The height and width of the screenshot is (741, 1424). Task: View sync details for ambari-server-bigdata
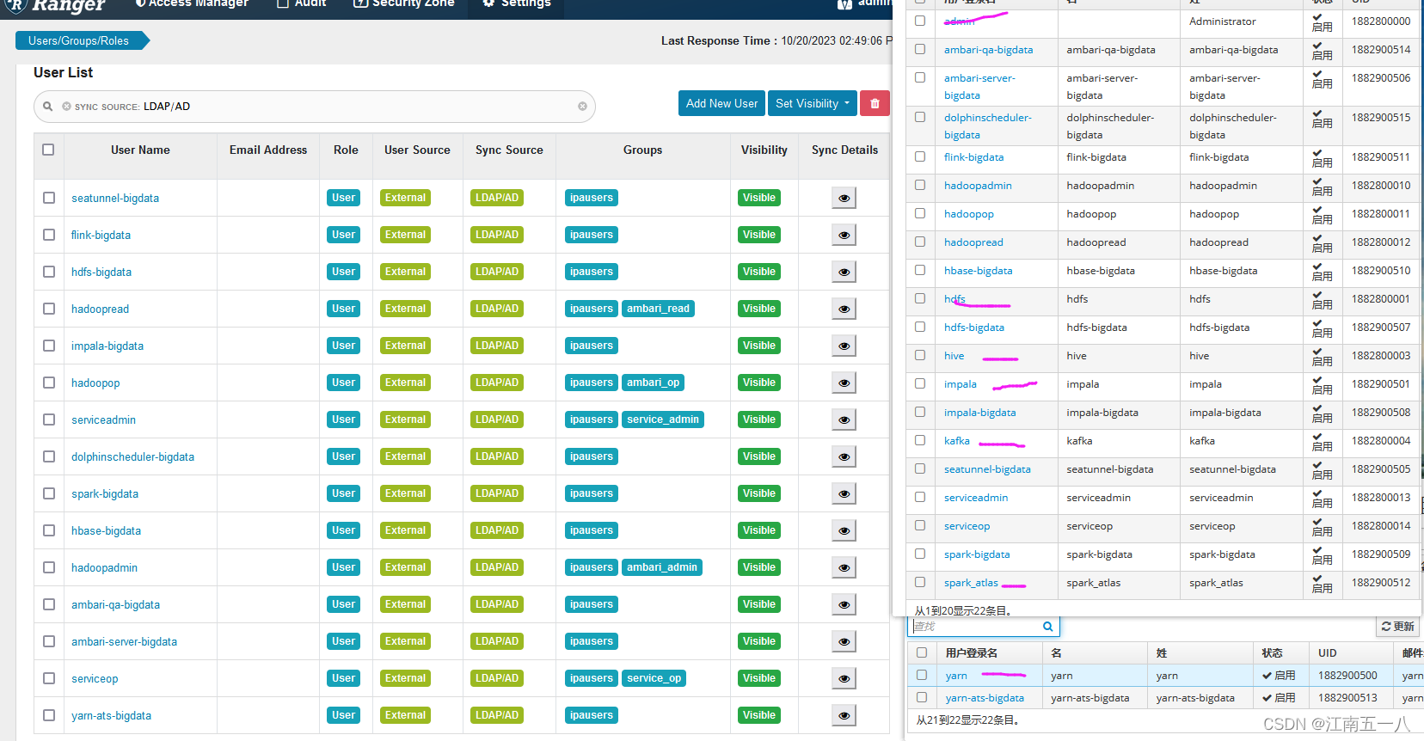coord(844,642)
